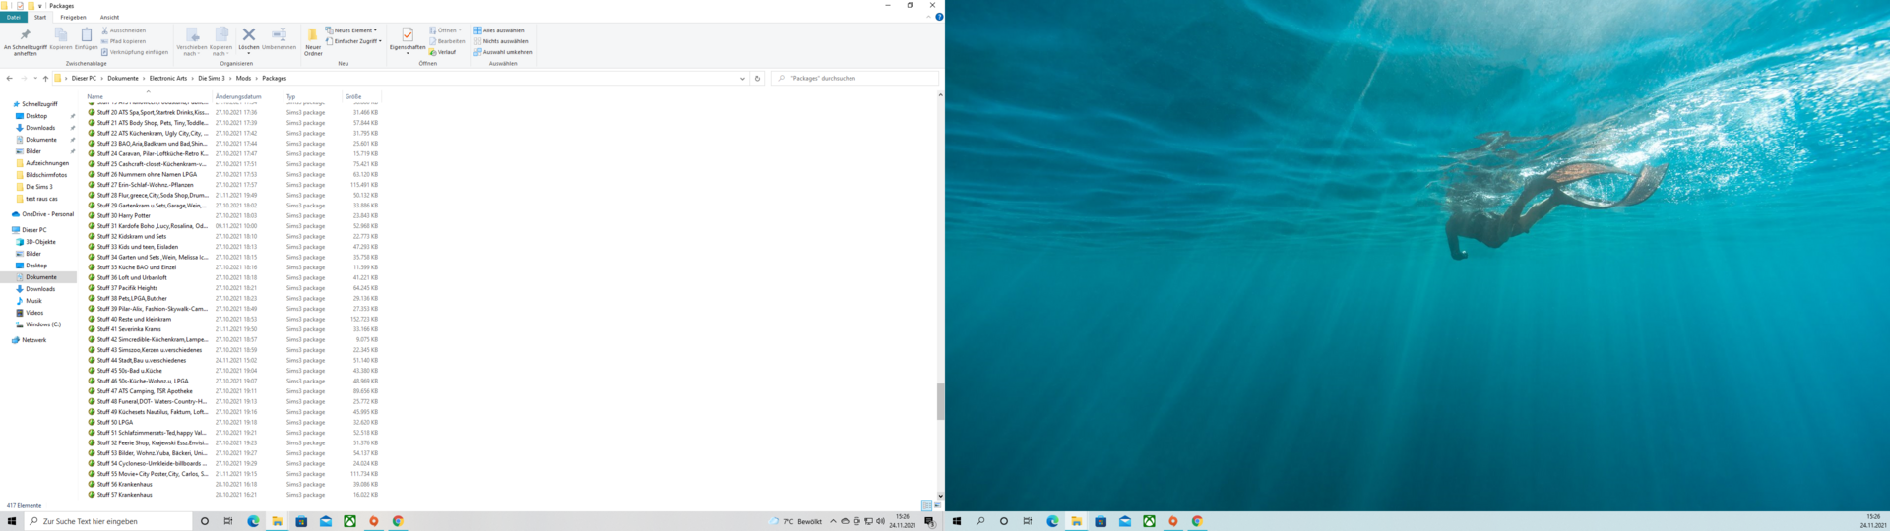The width and height of the screenshot is (1890, 531).
Task: Open Customize Quick Access Toolbar dropdown
Action: 39,5
